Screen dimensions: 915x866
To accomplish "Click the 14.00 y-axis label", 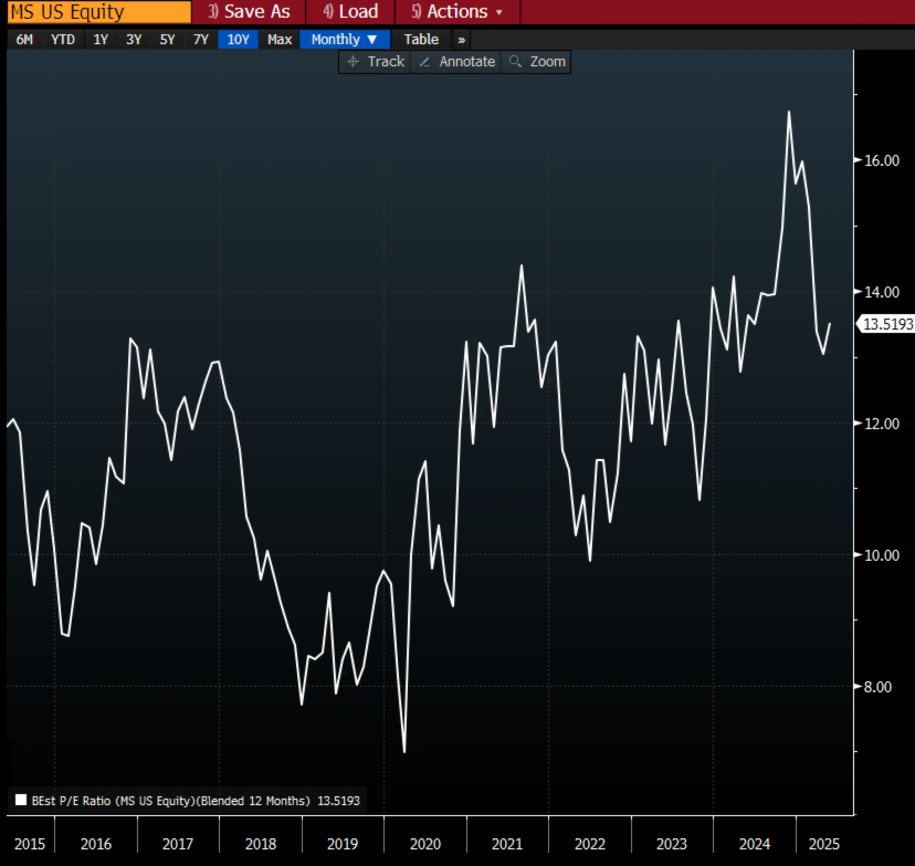I will (882, 292).
